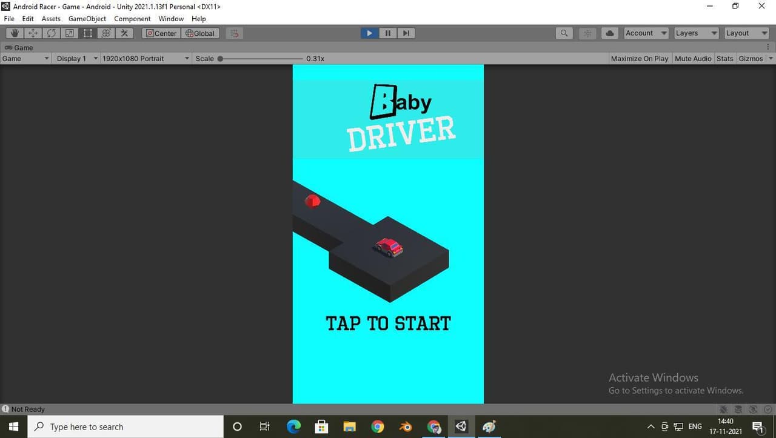Open the Game view mode dropdown

(x=25, y=59)
